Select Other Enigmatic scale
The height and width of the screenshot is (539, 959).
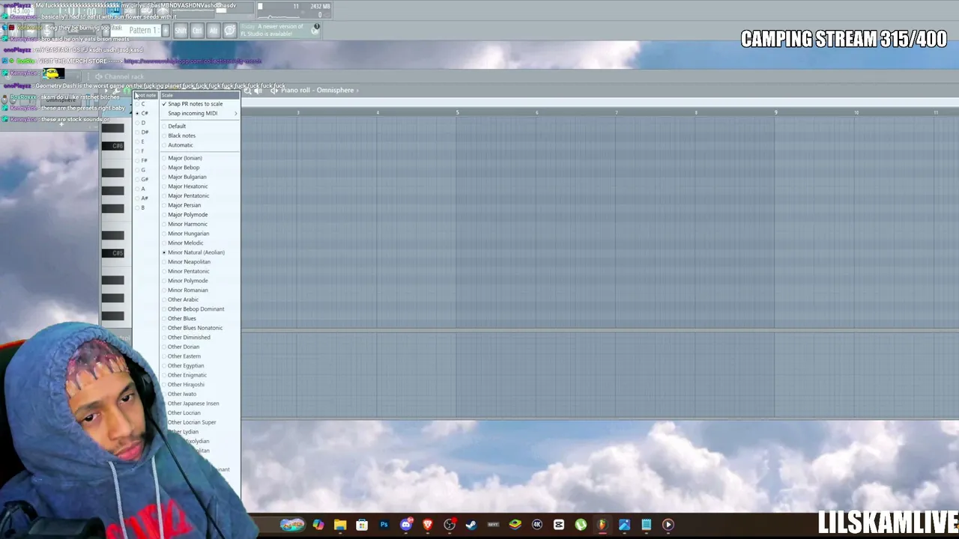200,375
